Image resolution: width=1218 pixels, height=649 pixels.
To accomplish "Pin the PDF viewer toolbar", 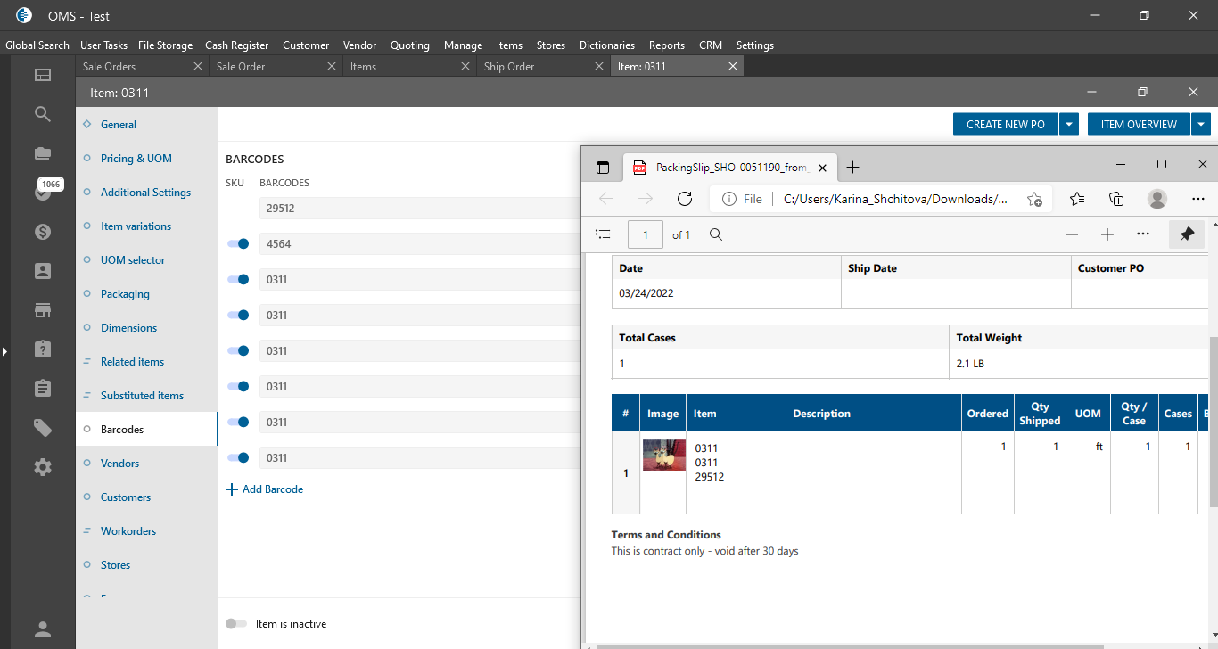I will click(x=1186, y=234).
